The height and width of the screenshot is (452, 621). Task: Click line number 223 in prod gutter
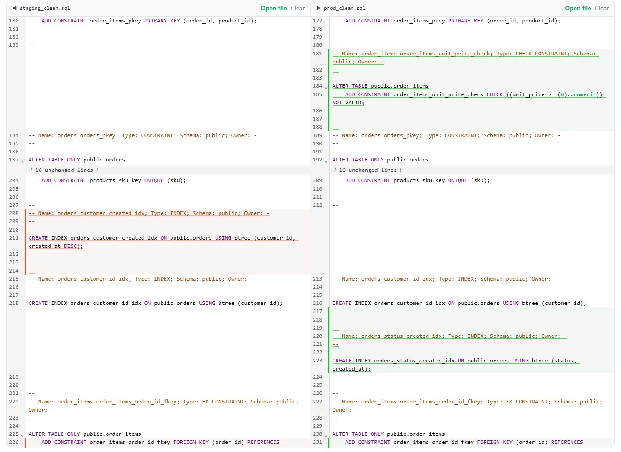coord(318,361)
